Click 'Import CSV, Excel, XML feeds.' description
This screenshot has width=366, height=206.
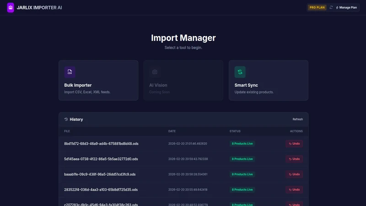(87, 92)
